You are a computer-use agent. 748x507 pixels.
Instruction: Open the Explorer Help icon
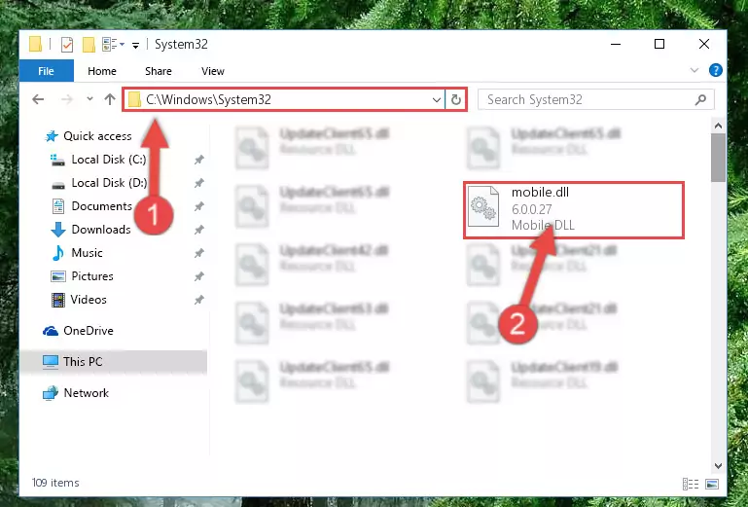pyautogui.click(x=715, y=71)
